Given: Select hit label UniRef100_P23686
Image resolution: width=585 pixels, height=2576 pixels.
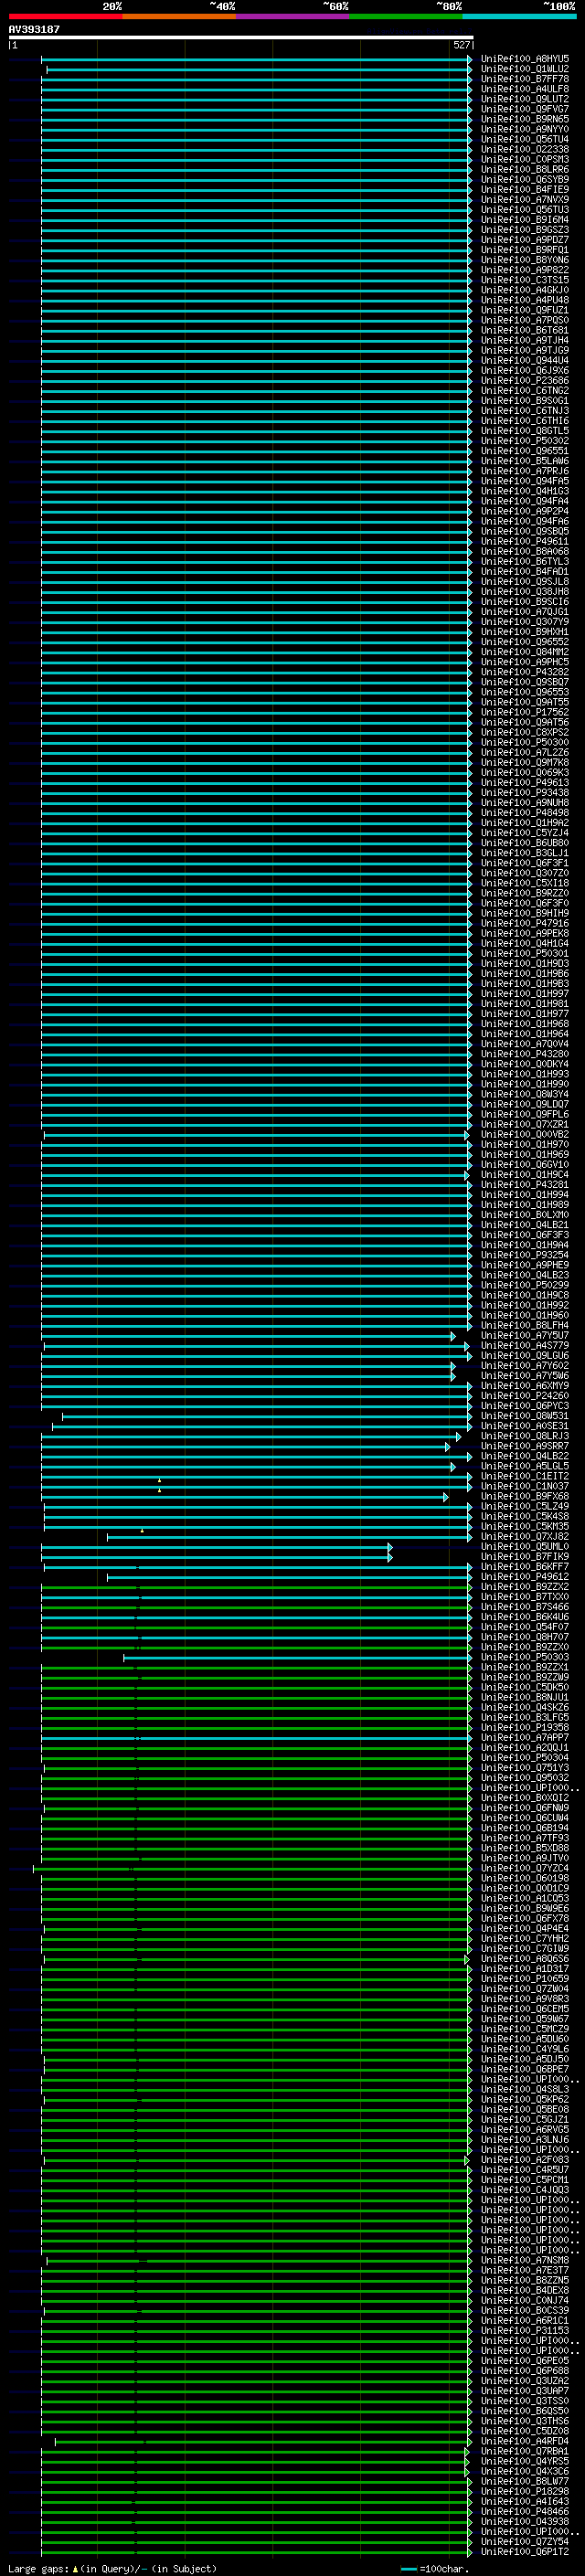Looking at the screenshot, I should [x=525, y=381].
